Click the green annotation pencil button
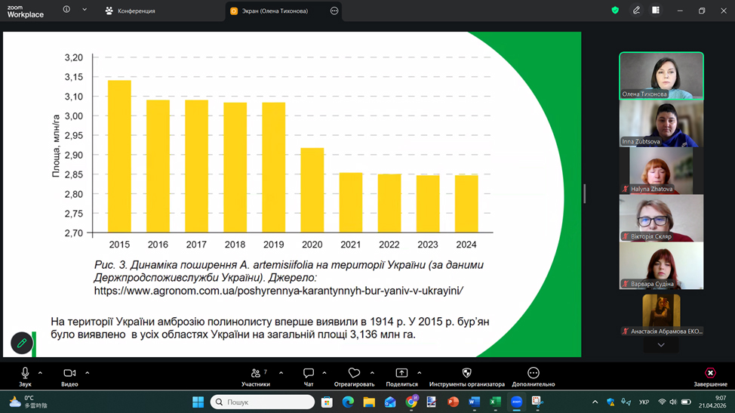 [x=22, y=344]
